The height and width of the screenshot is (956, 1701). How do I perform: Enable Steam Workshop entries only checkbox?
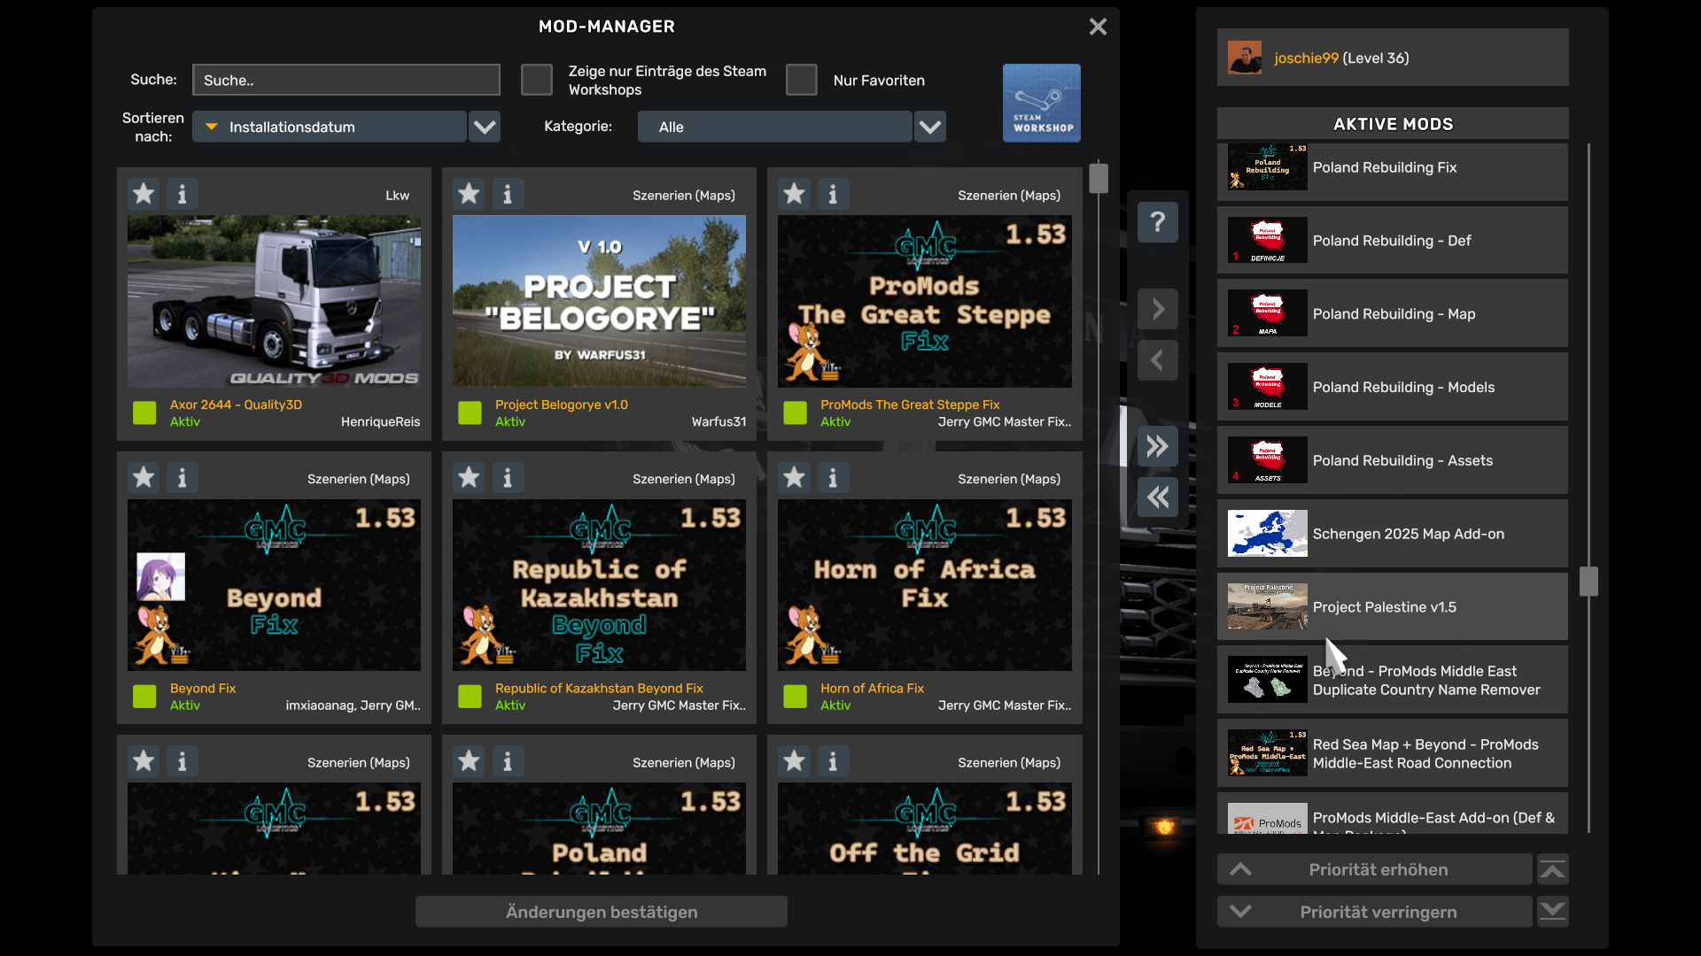536,80
